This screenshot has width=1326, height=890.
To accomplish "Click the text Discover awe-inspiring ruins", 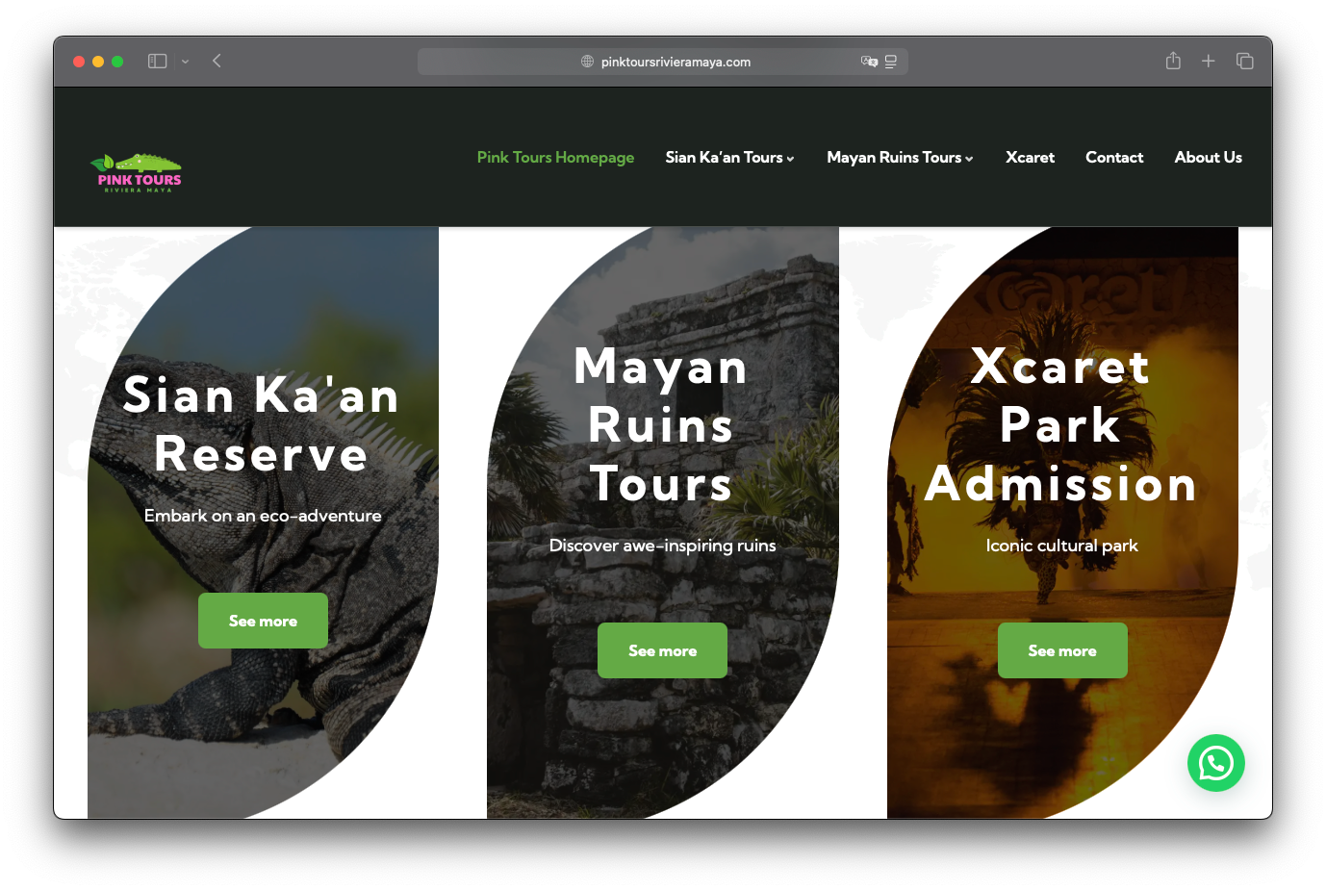I will [x=662, y=546].
